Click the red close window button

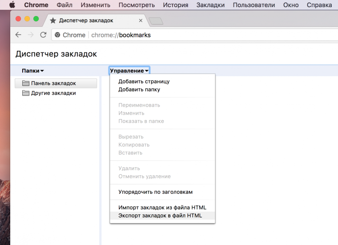click(x=18, y=19)
